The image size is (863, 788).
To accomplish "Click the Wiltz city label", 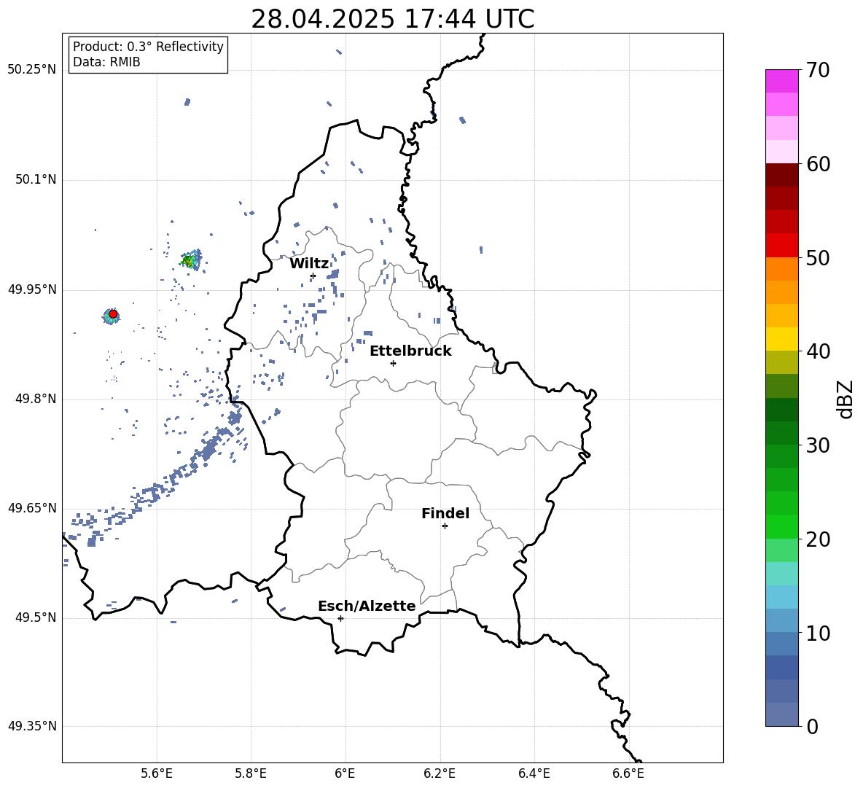I will (x=309, y=264).
